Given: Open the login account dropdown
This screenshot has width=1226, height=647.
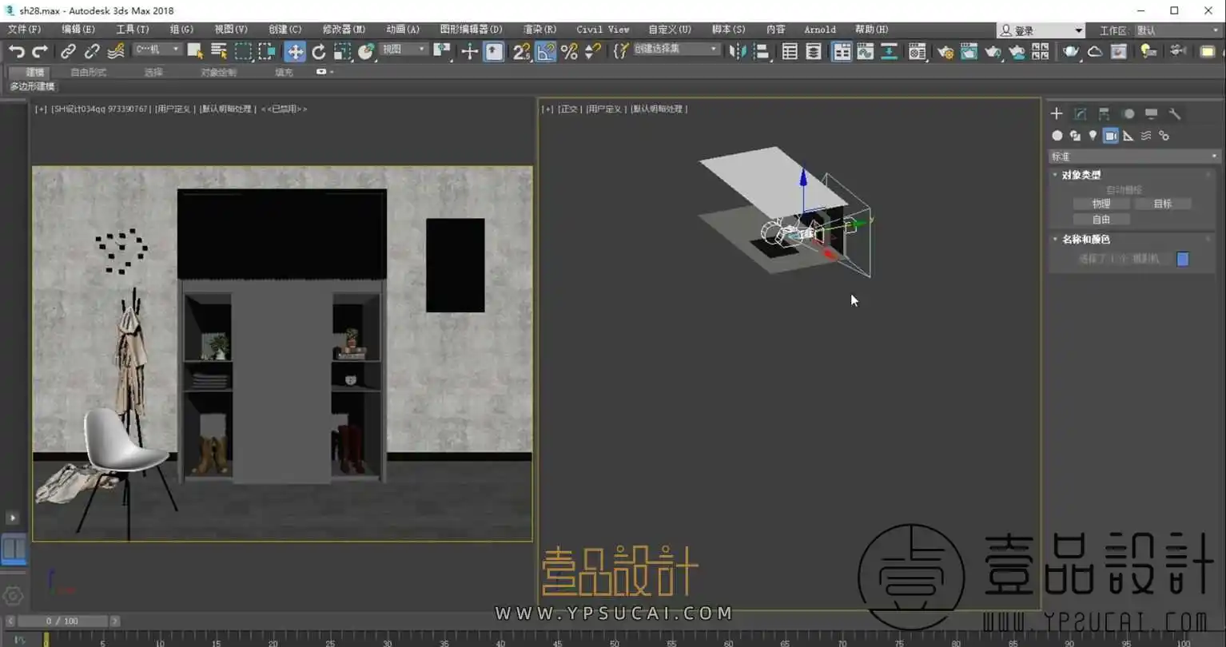Looking at the screenshot, I should point(1041,30).
